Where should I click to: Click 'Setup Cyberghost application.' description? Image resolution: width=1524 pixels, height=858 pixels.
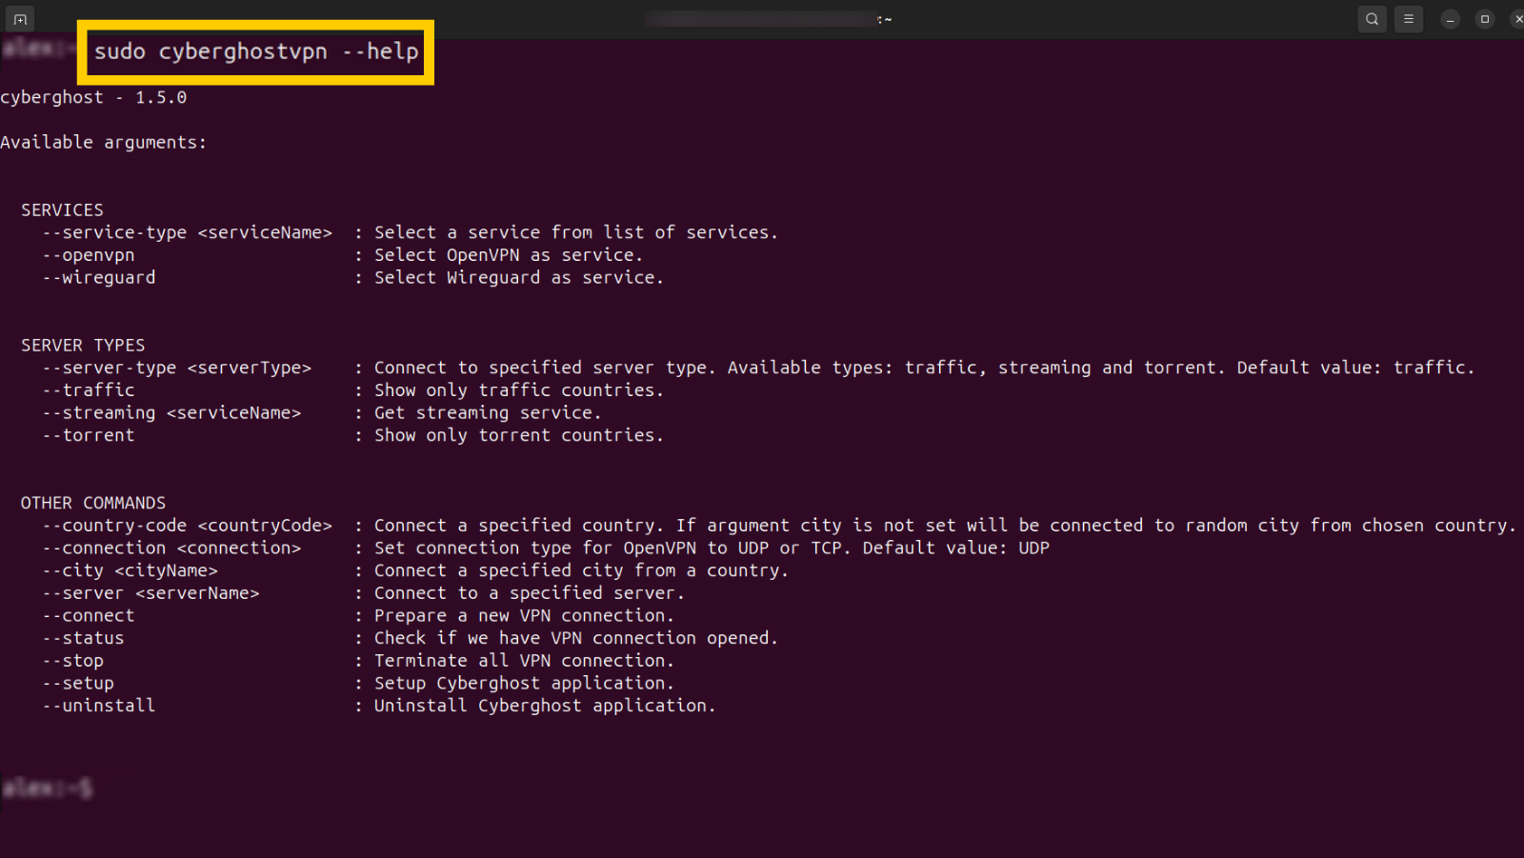pos(524,683)
